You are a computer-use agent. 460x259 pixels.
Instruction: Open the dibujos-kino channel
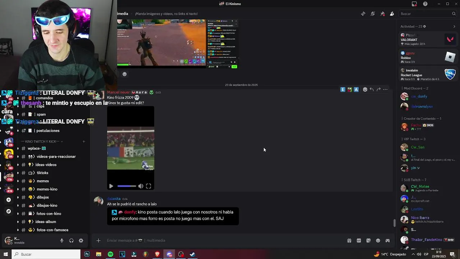coord(52,205)
